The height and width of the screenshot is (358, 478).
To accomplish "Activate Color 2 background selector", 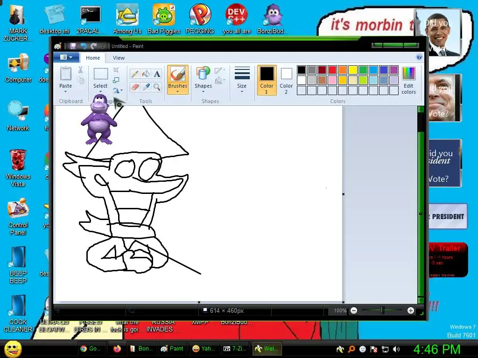I will point(286,80).
